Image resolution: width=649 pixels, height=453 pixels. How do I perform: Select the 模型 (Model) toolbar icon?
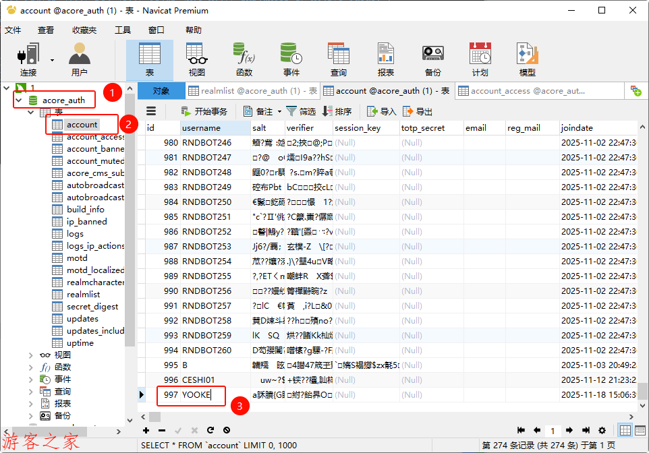527,60
